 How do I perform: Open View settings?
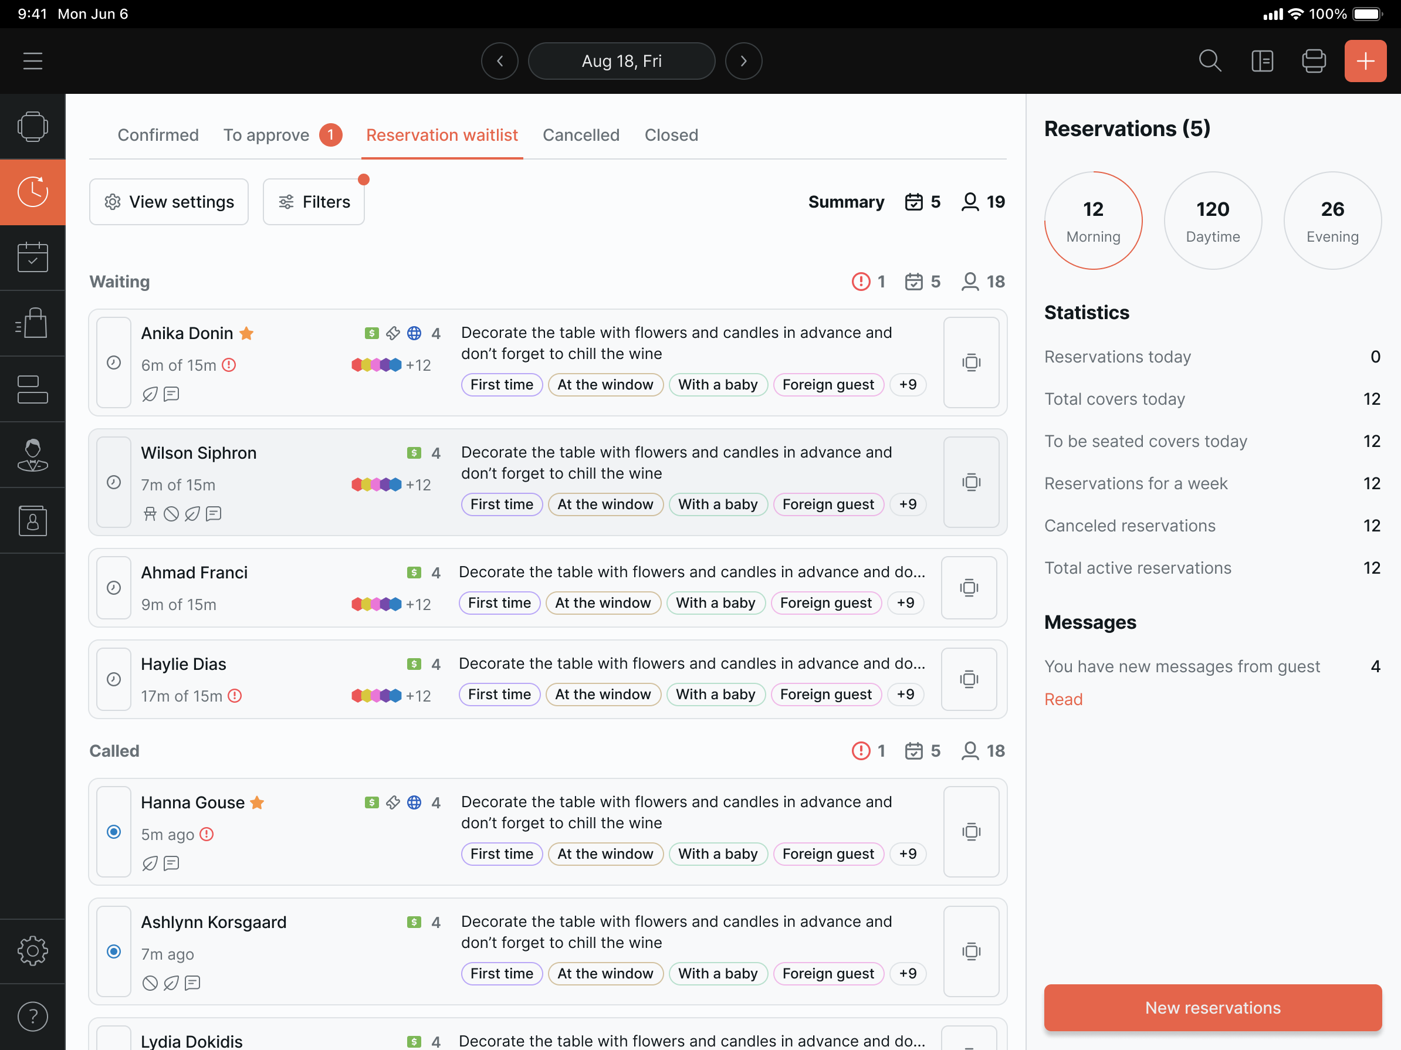point(169,201)
